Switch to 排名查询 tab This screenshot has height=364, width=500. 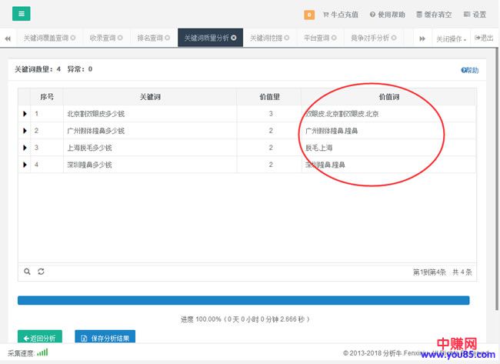(x=153, y=38)
